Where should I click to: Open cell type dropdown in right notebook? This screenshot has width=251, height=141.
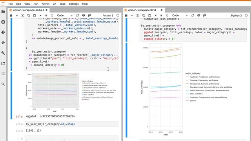(180, 16)
